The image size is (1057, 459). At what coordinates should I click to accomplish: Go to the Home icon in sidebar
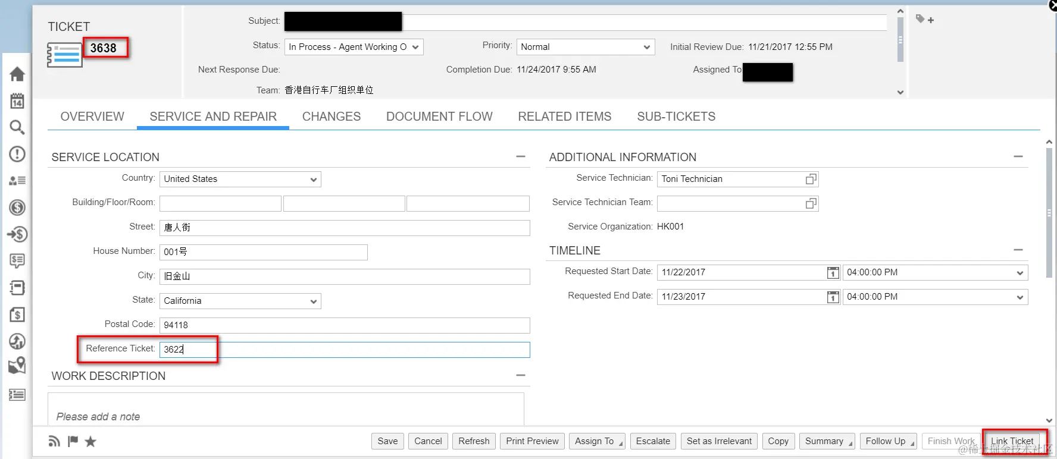[x=17, y=74]
